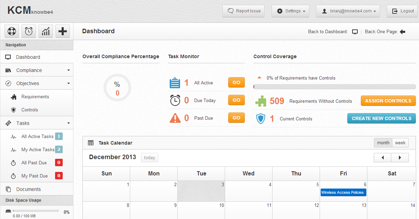Enable month view on Task Calendar
Image resolution: width=419 pixels, height=219 pixels.
(x=383, y=143)
